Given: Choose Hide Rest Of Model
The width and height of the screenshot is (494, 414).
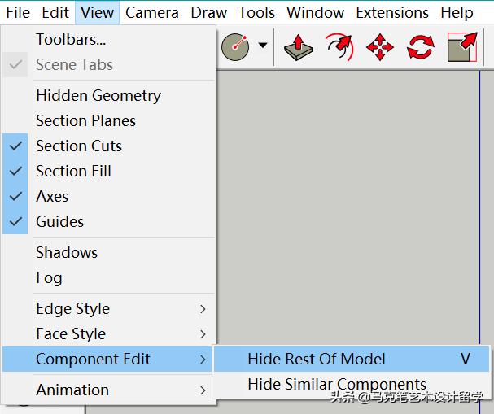Looking at the screenshot, I should click(317, 360).
